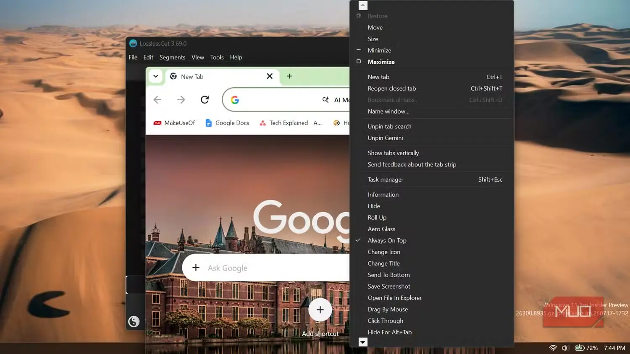
Task: Open the Chrome tab search dropdown arrow
Action: 155,76
